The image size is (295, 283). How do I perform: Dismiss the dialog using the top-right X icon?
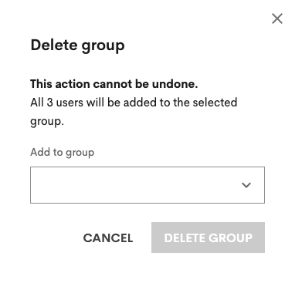coord(277,19)
